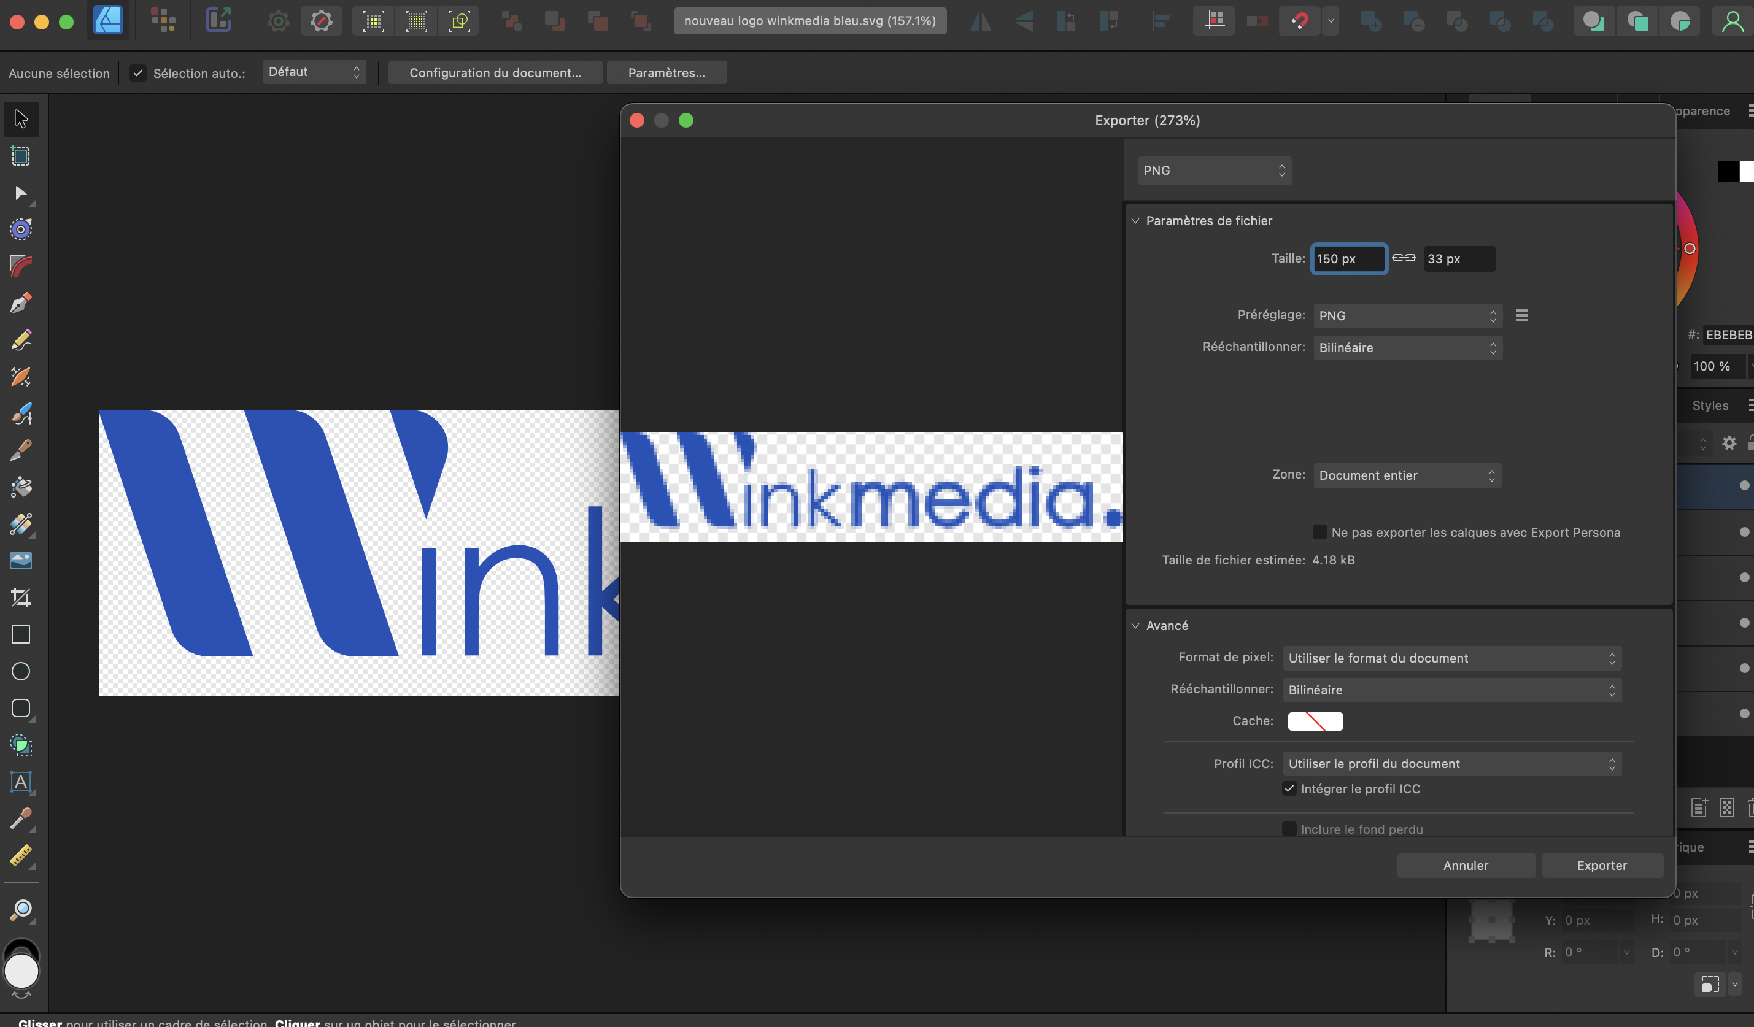Viewport: 1754px width, 1027px height.
Task: Enable Ne pas exporter les calques avec Export Persona
Action: (1319, 531)
